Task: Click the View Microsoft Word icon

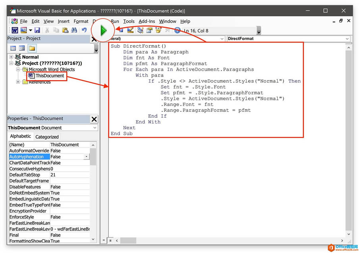Action: (15, 30)
